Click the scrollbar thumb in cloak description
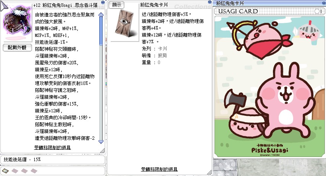The height and width of the screenshot is (176, 326). coord(101,31)
